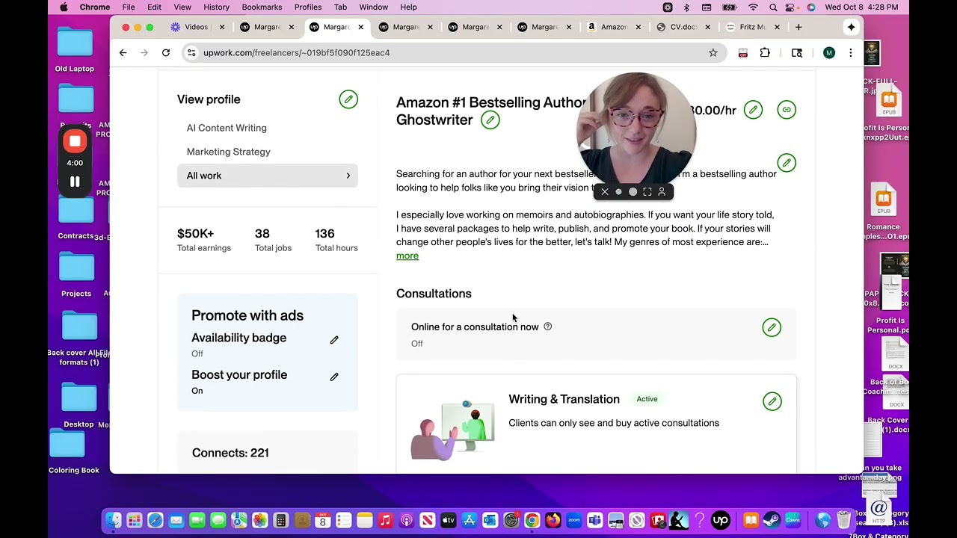Edit the Boost your profile setting
Viewport: 957px width, 538px height.
coord(334,377)
